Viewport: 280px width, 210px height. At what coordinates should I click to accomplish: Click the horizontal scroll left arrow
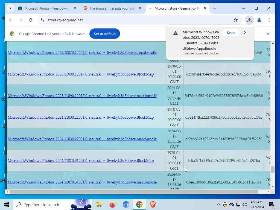point(7,192)
